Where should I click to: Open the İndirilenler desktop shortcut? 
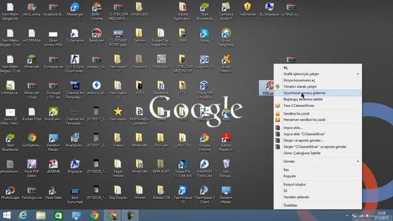coord(247,10)
